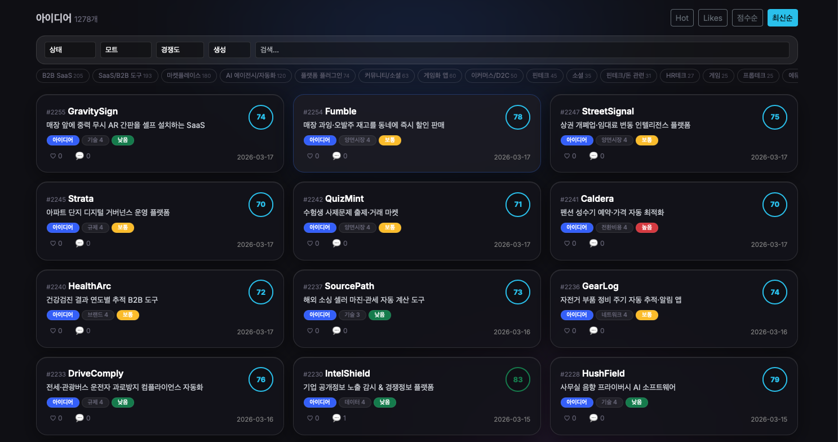Click heart icon on QuizMint card

tap(310, 244)
